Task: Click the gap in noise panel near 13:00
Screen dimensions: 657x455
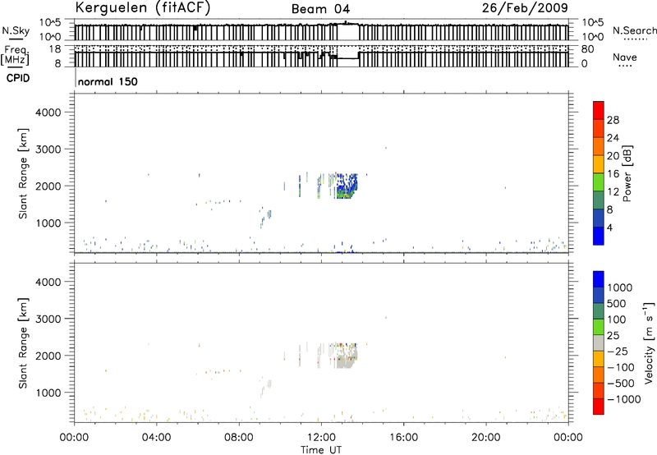Action: tap(348, 33)
